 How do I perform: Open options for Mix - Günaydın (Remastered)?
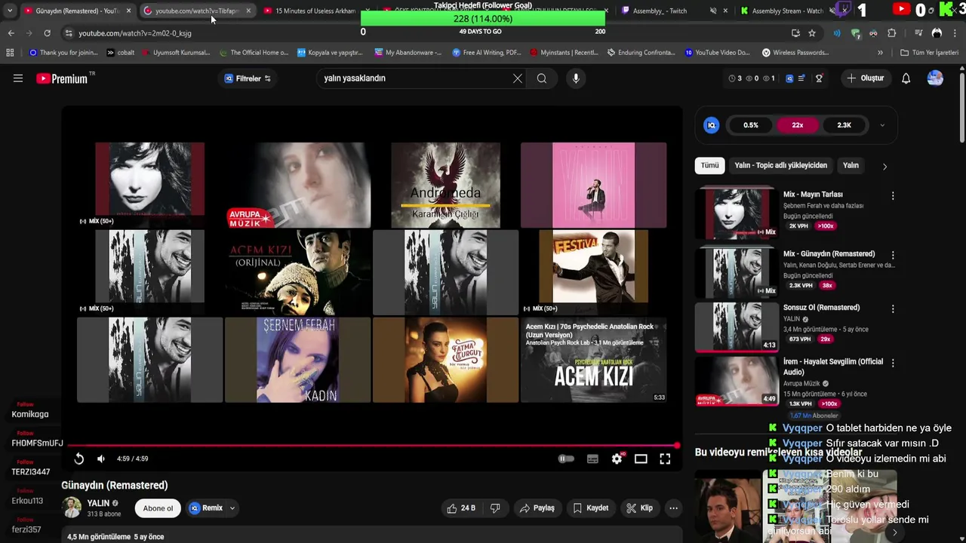click(893, 255)
